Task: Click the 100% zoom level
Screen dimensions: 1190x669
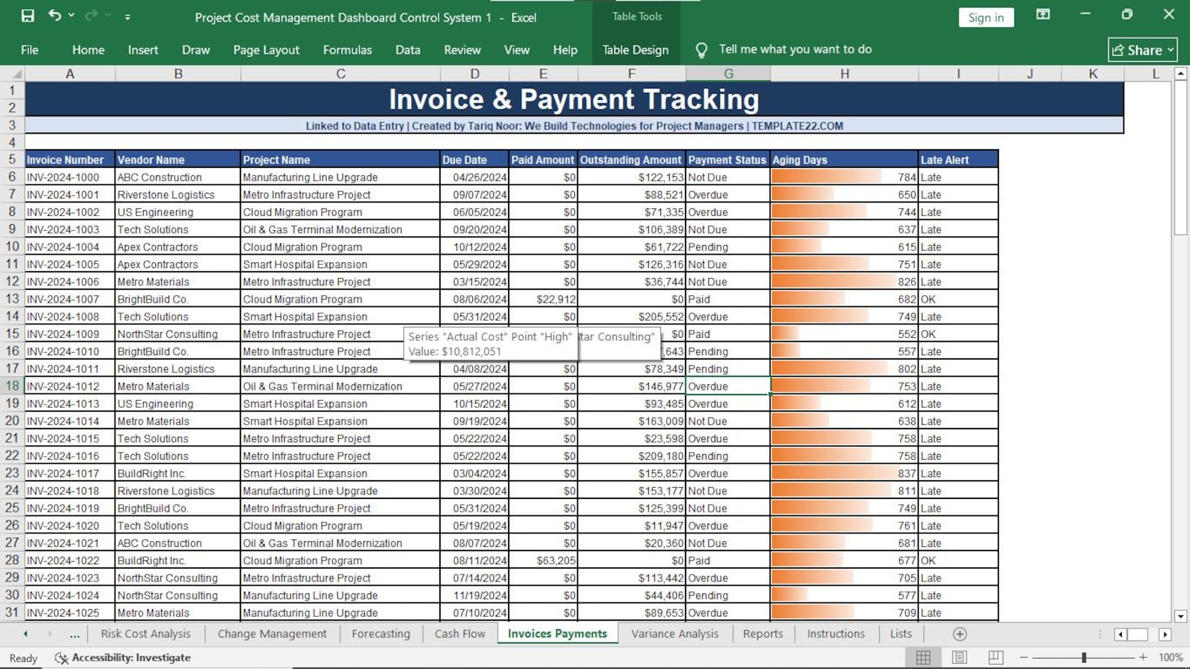Action: point(1171,657)
